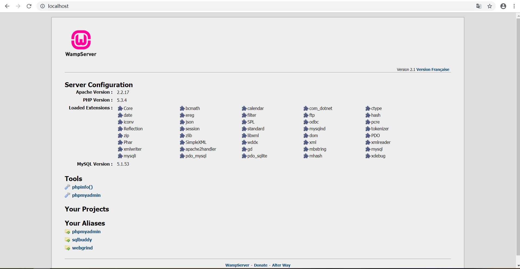Screen dimensions: 520x269
Task: Click the Apache version value 2.2.17
Action: [x=123, y=92]
